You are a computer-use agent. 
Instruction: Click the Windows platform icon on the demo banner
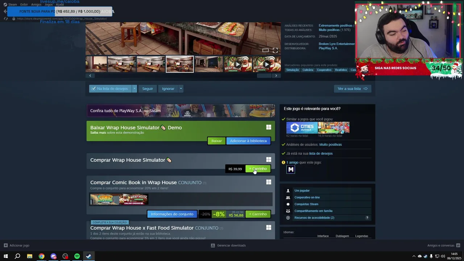coord(269,127)
